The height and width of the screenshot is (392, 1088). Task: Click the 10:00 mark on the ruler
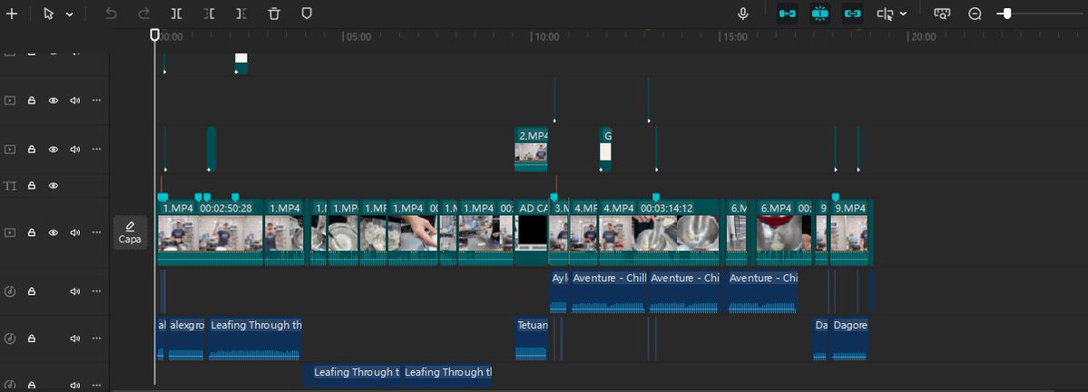point(545,37)
